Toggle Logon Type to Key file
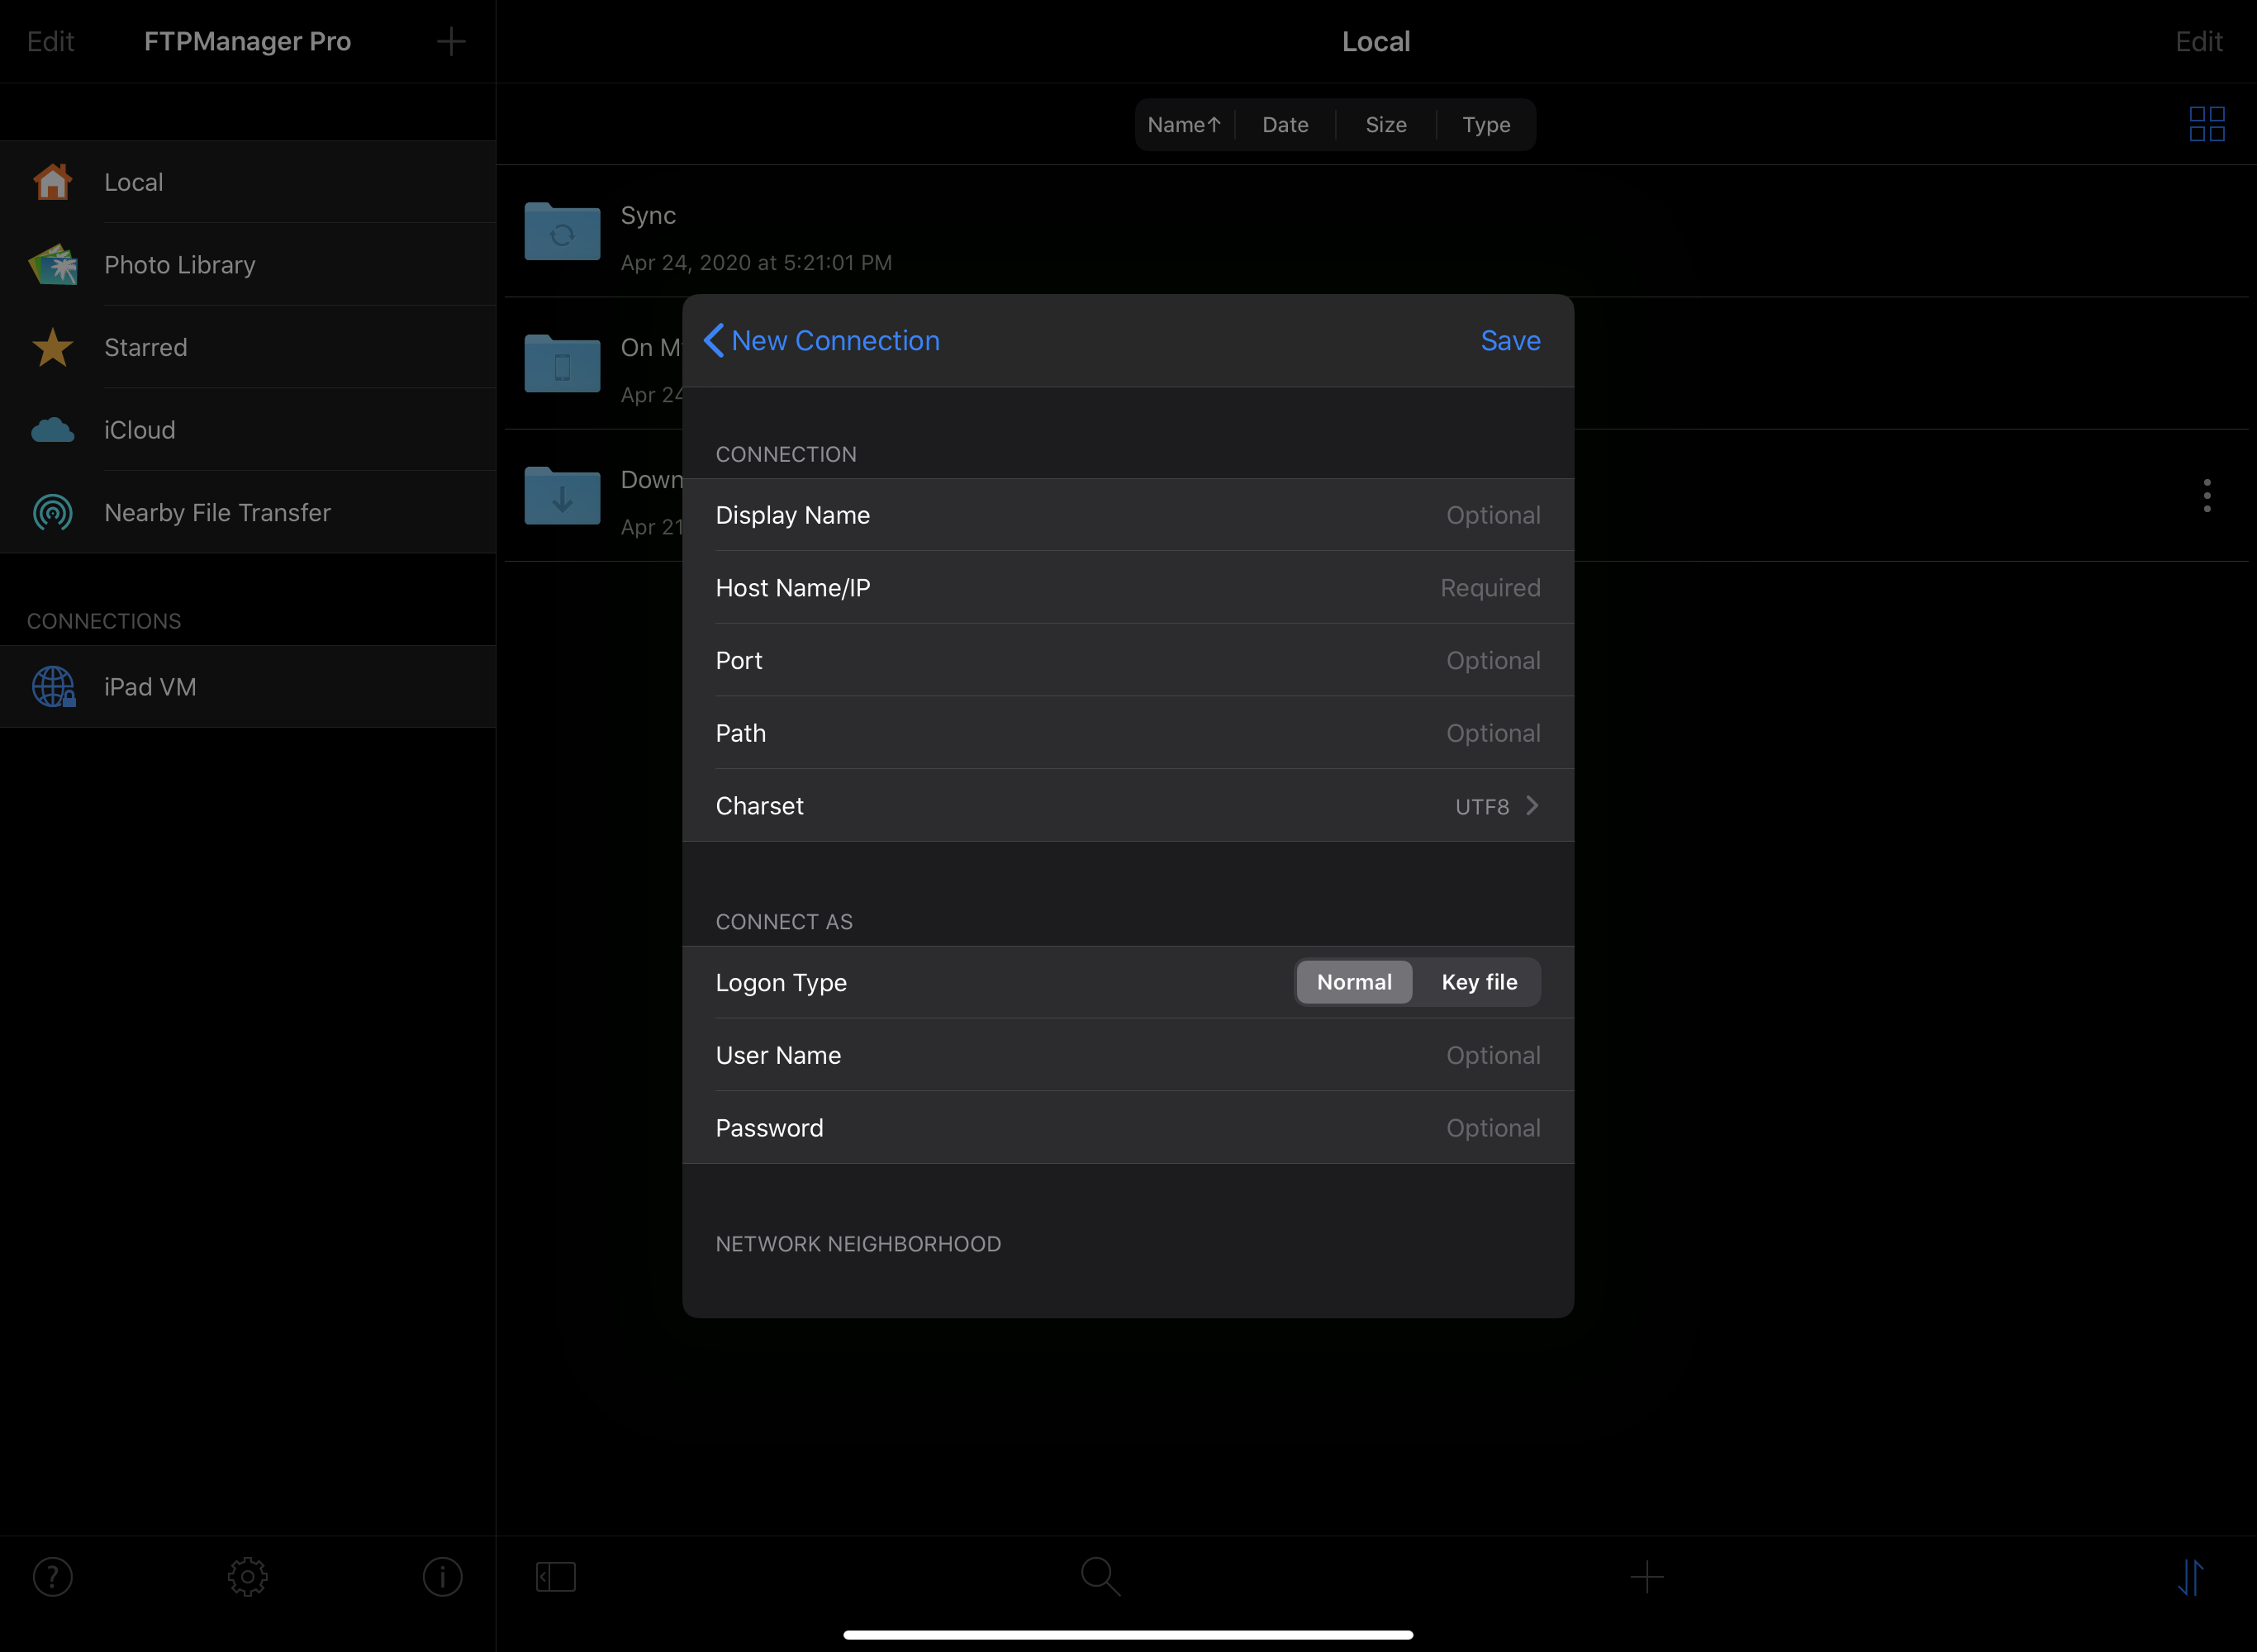Screen dimensions: 2257x1652 [x=1477, y=981]
